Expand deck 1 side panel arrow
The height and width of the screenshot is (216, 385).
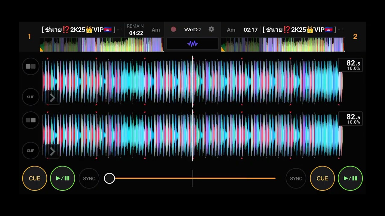coord(52,98)
